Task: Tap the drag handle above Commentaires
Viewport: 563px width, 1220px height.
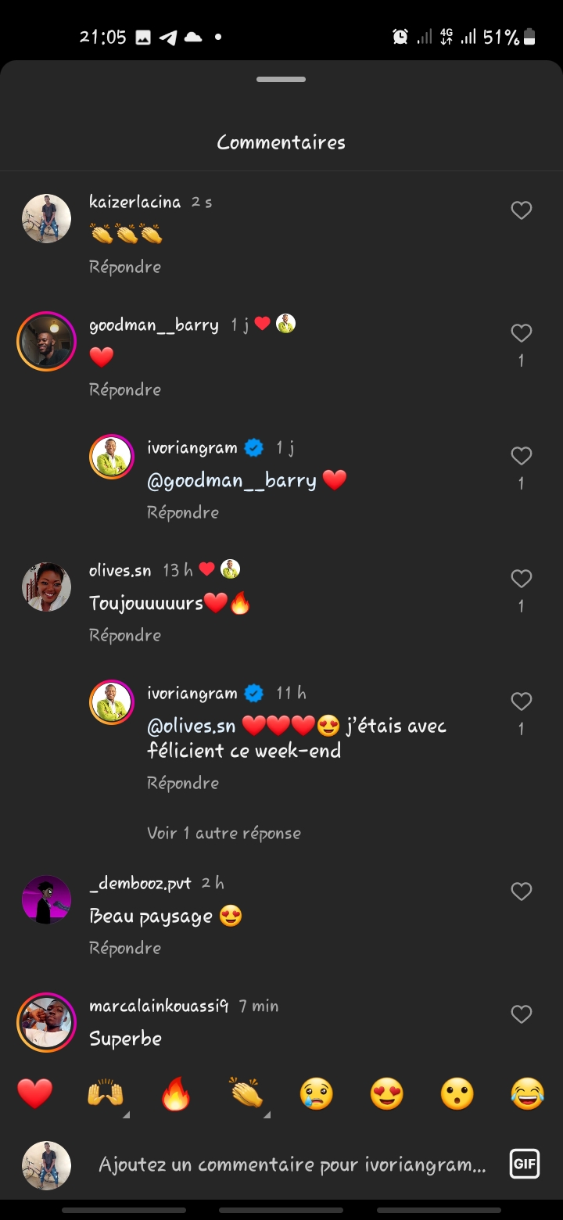Action: coord(281,79)
